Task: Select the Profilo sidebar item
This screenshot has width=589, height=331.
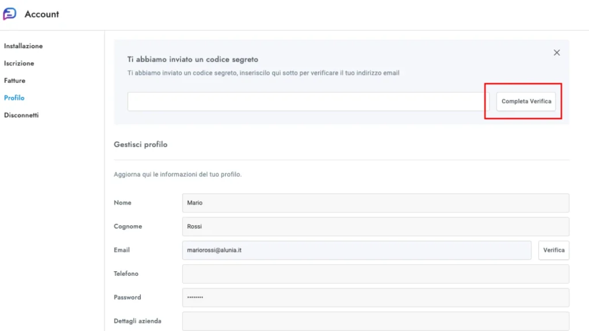Action: coord(14,98)
